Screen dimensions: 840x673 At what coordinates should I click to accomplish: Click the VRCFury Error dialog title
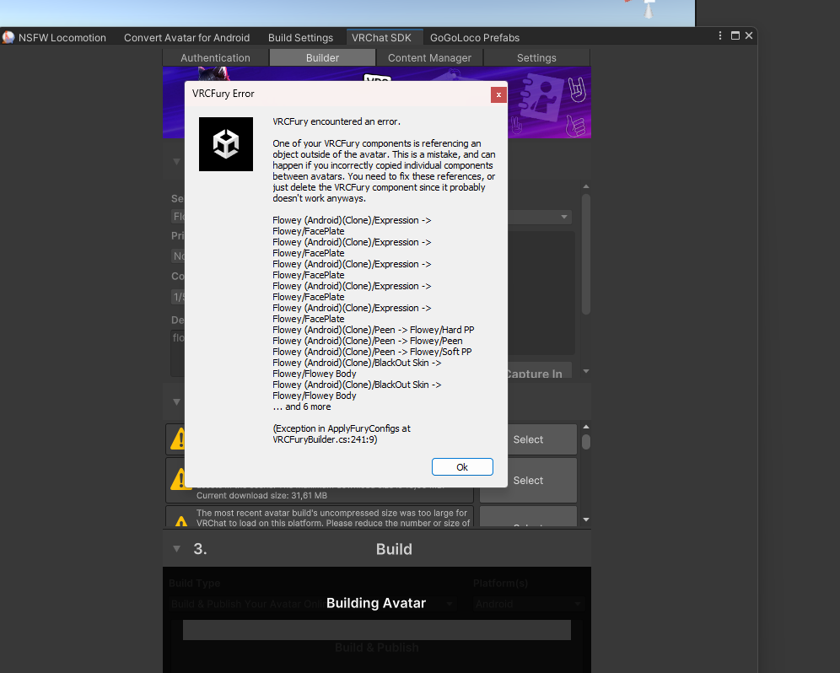pos(223,94)
